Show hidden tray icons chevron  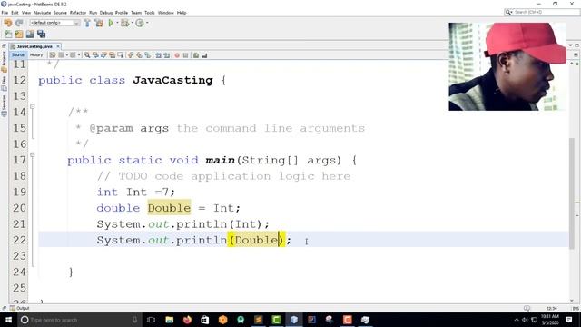[517, 320]
